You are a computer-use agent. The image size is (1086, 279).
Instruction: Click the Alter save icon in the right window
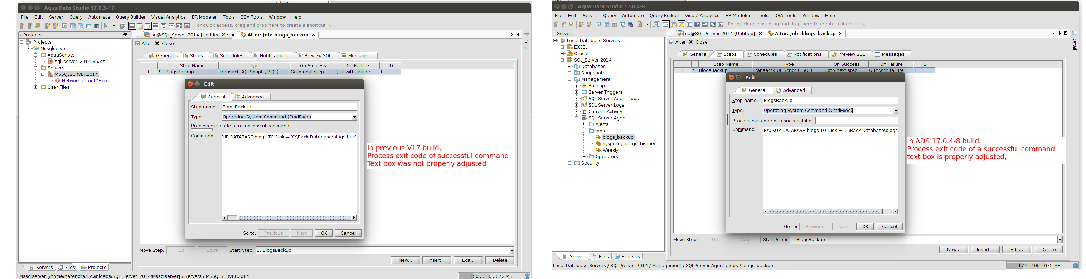click(671, 42)
